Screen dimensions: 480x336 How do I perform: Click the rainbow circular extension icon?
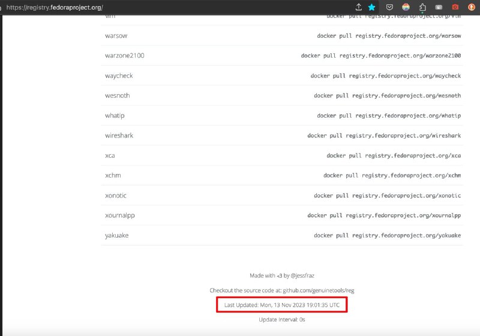406,7
